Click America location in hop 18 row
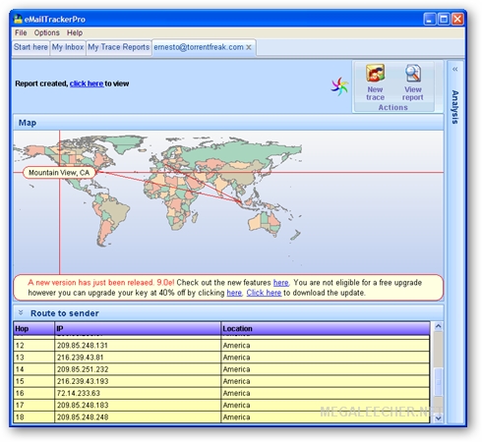This screenshot has height=442, width=482. [x=326, y=417]
